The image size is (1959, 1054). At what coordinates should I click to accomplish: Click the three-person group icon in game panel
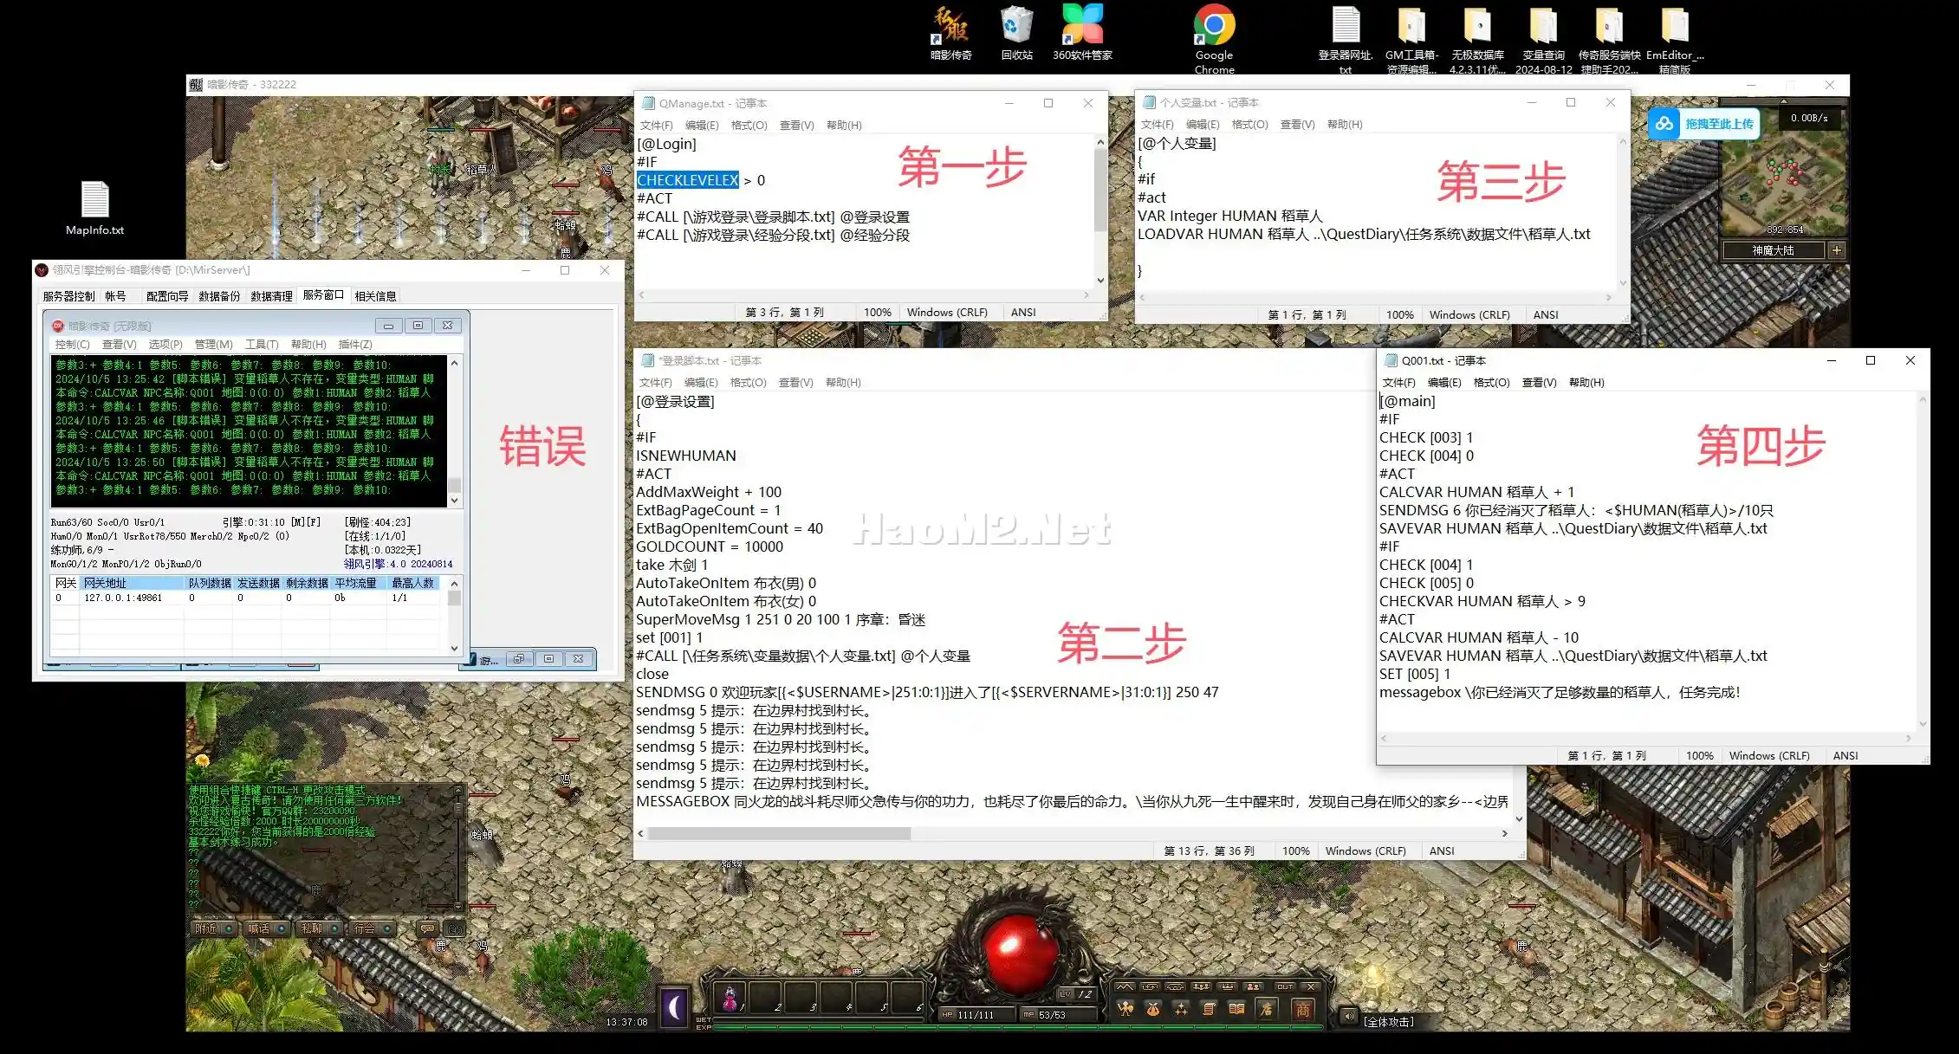coord(1201,986)
